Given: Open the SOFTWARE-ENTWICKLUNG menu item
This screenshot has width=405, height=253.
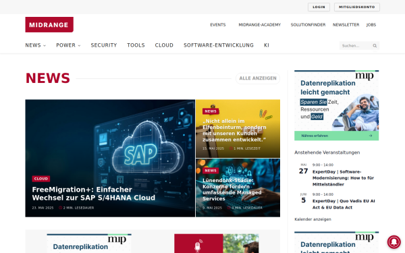Looking at the screenshot, I should (x=219, y=45).
